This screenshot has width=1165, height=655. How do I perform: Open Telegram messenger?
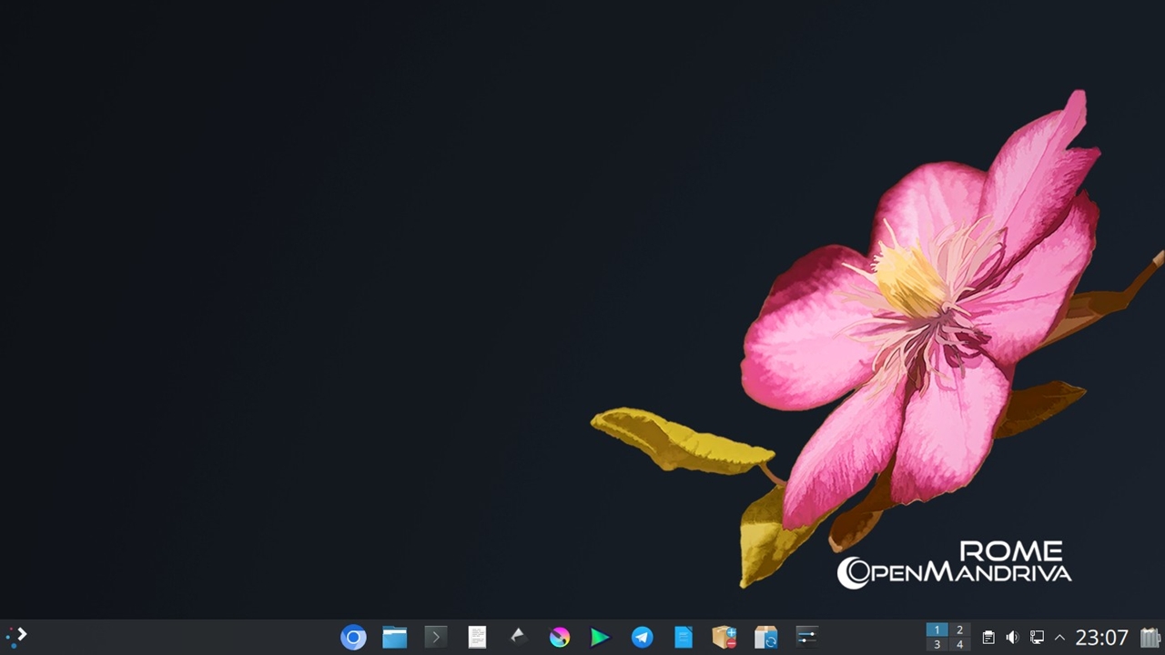pyautogui.click(x=642, y=638)
